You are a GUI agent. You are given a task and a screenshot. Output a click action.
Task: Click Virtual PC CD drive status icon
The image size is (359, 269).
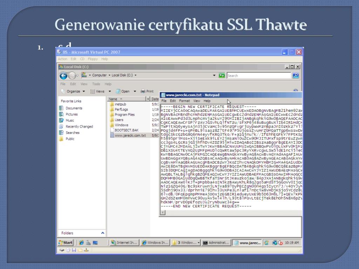click(x=68, y=250)
